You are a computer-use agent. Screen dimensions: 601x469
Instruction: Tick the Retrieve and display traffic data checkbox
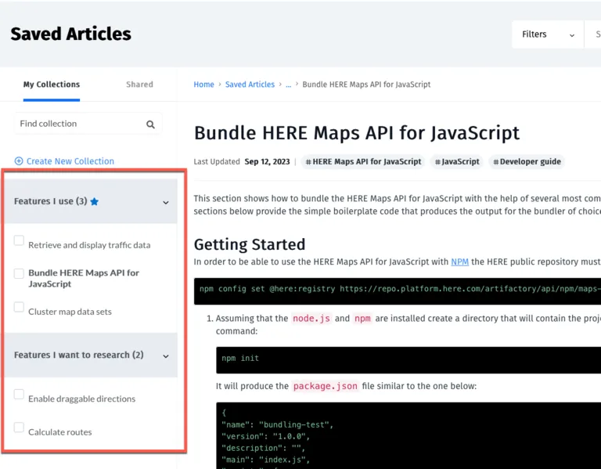tap(19, 240)
